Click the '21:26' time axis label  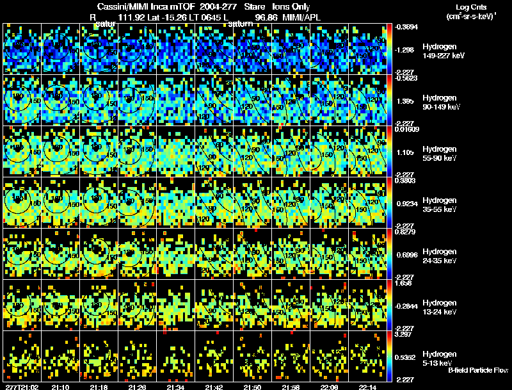click(x=137, y=387)
